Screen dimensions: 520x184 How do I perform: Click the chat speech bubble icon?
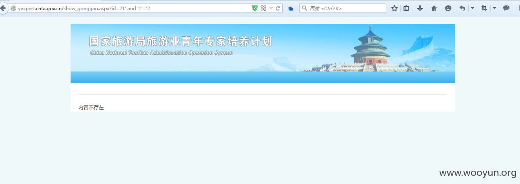coord(506,8)
